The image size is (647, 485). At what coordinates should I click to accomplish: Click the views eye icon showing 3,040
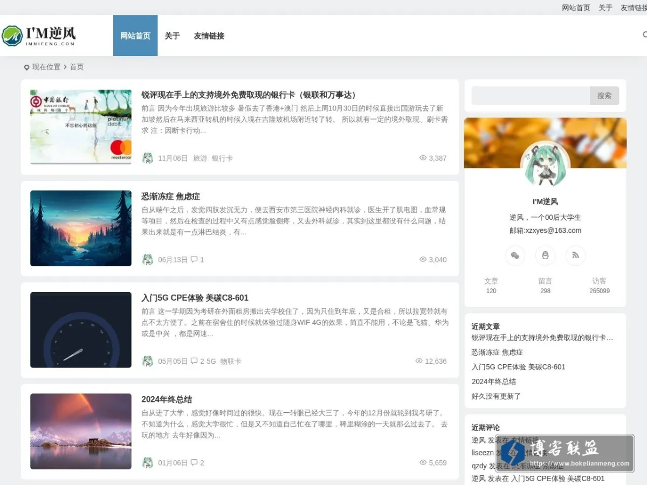click(423, 259)
